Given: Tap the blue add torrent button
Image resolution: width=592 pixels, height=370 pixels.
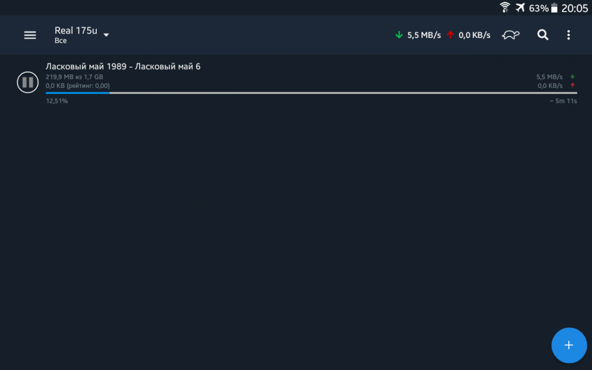Looking at the screenshot, I should tap(569, 345).
